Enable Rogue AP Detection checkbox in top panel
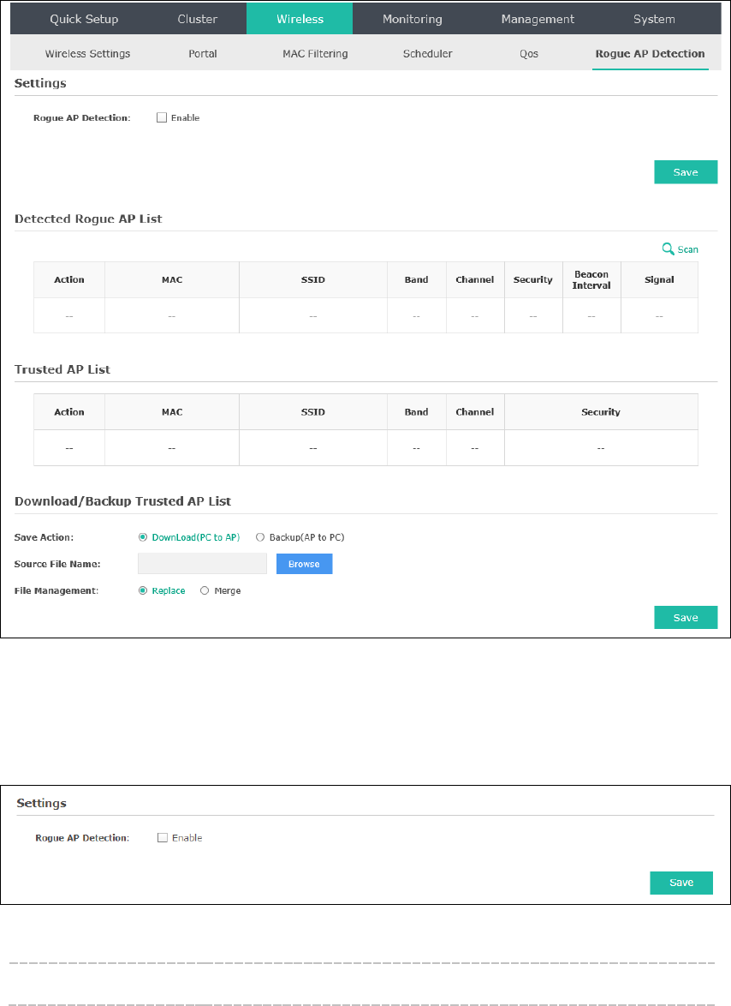The height and width of the screenshot is (1006, 731). click(x=162, y=117)
